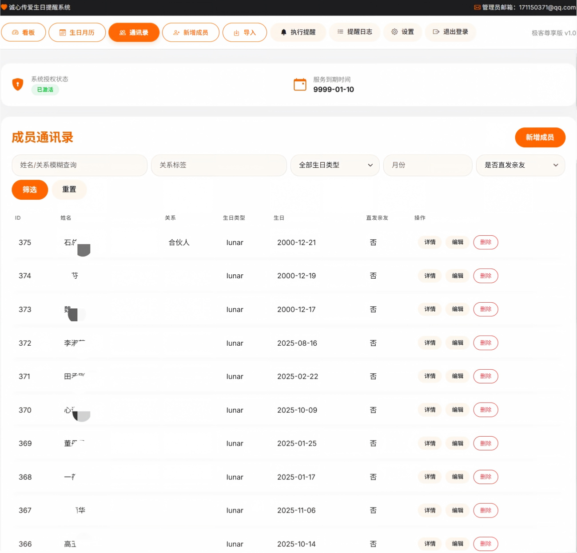The height and width of the screenshot is (553, 577).
Task: Click the 合伙人 relation cell
Action: click(x=179, y=242)
